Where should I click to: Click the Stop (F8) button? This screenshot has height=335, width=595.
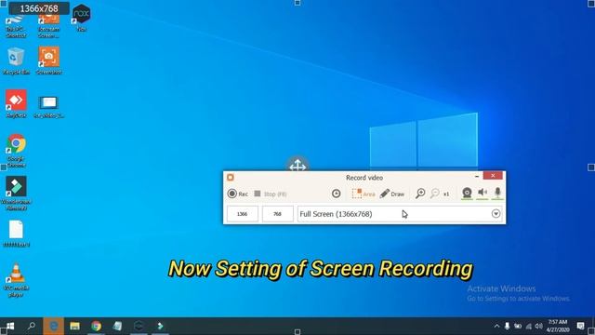(270, 194)
